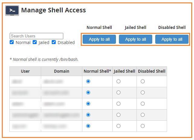The image size is (194, 140).
Task: Uncheck the Jailed filter checkbox
Action: point(35,42)
